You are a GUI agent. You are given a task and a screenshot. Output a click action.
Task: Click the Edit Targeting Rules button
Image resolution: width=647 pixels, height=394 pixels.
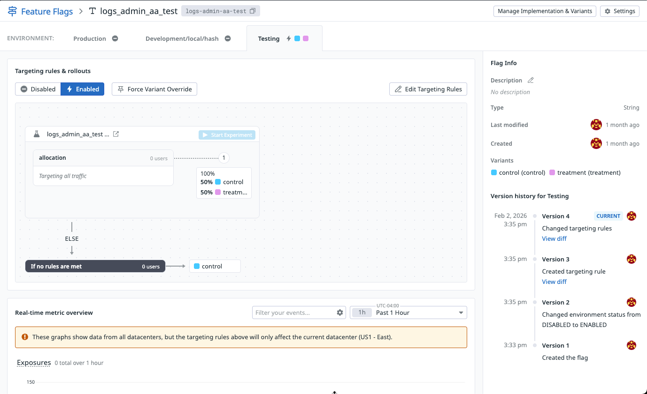pyautogui.click(x=428, y=89)
